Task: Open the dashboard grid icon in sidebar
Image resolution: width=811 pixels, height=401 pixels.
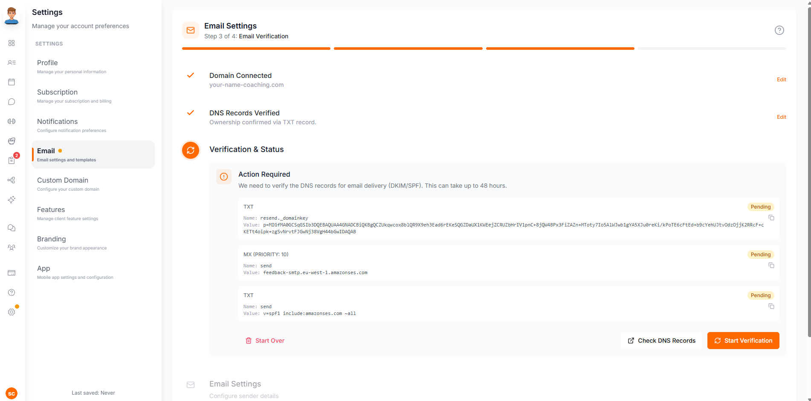Action: 12,43
